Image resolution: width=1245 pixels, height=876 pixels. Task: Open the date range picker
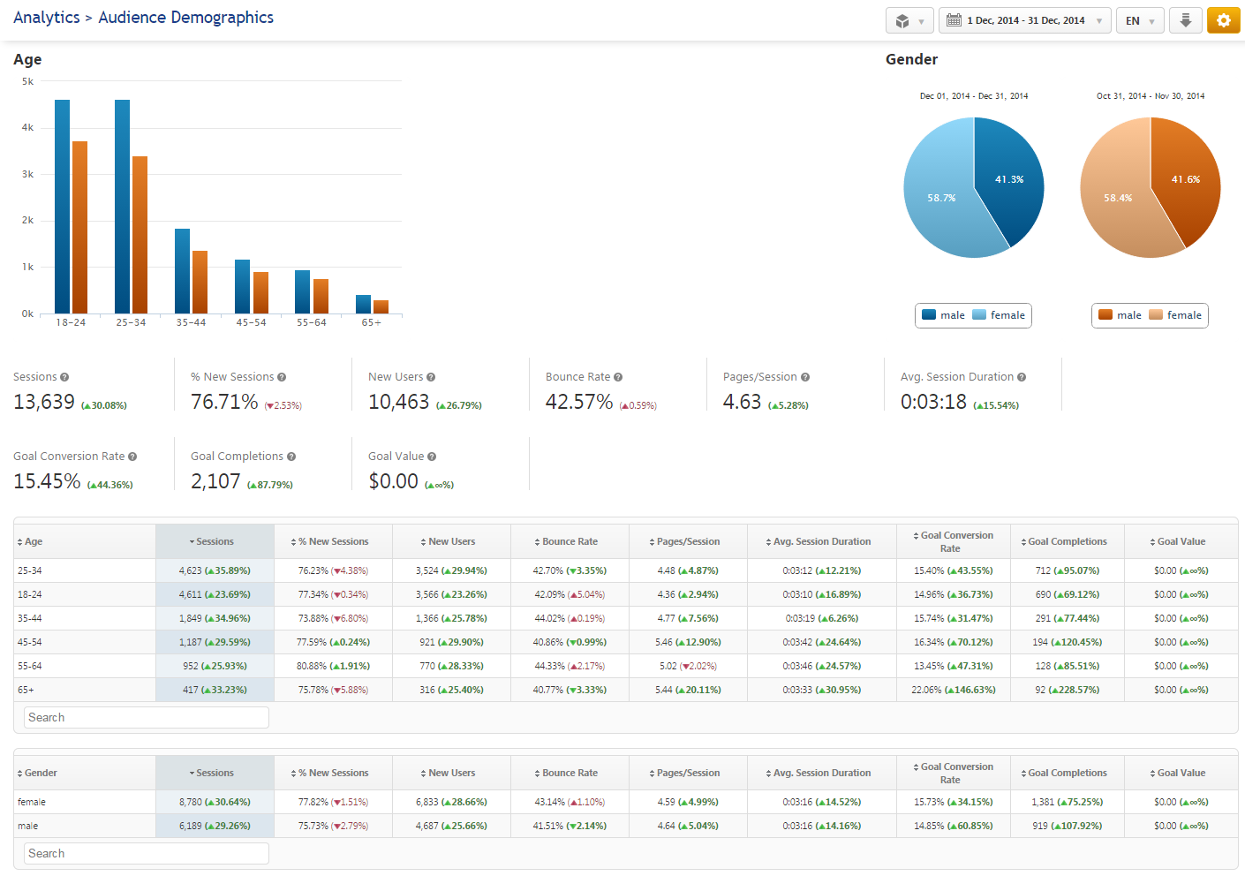1024,21
